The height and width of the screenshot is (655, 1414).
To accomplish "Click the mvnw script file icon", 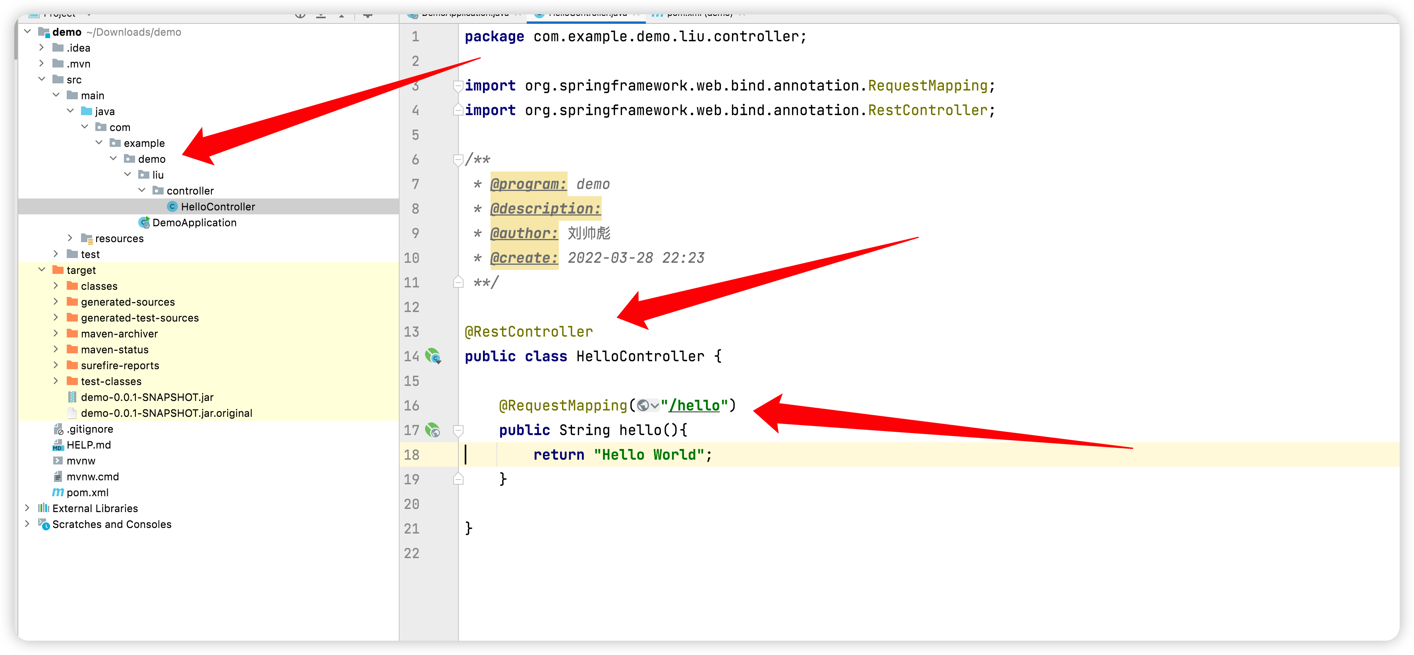I will click(58, 461).
